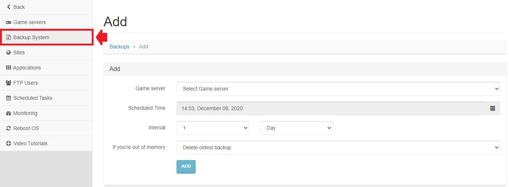Click the refresh icon beside Reboot OS

click(9, 128)
